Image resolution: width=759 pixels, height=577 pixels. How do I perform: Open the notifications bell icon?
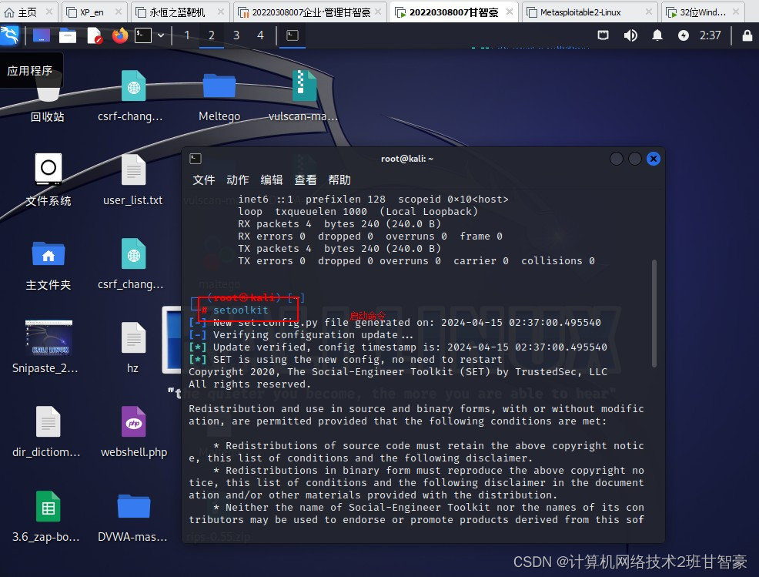(657, 35)
